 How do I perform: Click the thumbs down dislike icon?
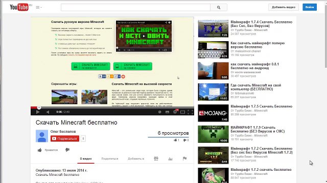click(67, 149)
